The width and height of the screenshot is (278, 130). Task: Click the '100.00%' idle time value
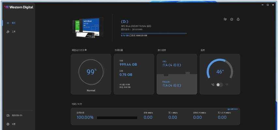click(85, 117)
